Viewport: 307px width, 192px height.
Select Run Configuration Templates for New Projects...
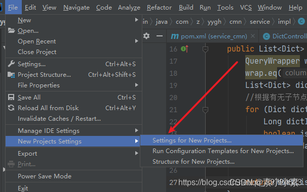221,151
